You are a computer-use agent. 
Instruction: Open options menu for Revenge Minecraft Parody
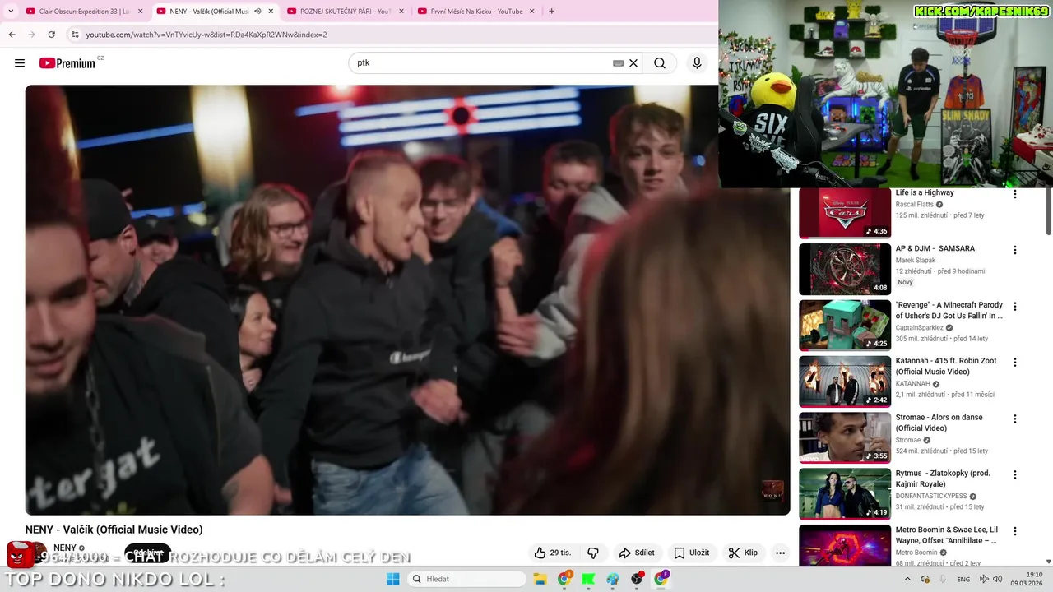click(x=1014, y=306)
